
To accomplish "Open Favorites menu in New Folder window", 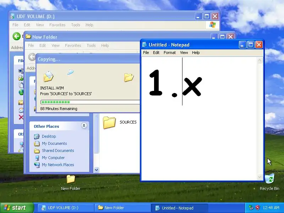I will point(73,45).
